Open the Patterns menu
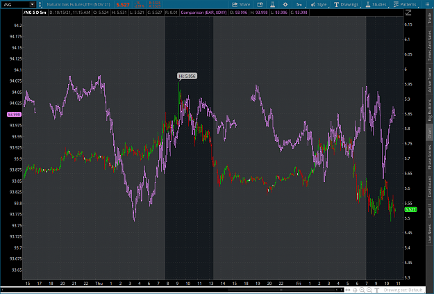Viewport: 434px width, 294px height. click(406, 4)
